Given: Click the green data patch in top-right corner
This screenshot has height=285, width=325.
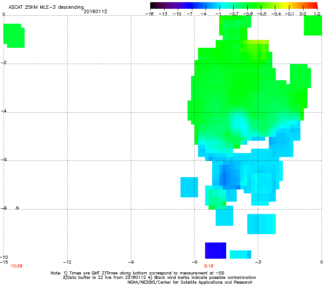Looking at the screenshot, I should click(x=313, y=25).
